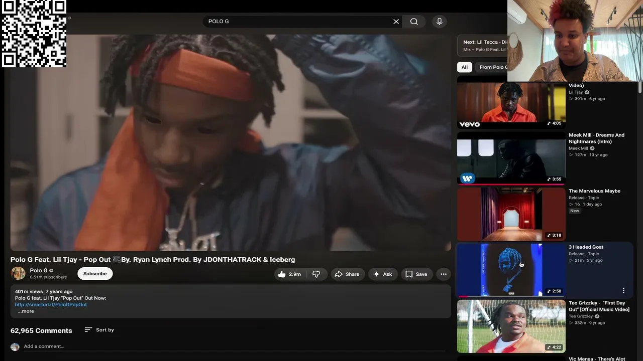643x361 pixels.
Task: Open the Tee Grizzley channel name
Action: (x=581, y=316)
